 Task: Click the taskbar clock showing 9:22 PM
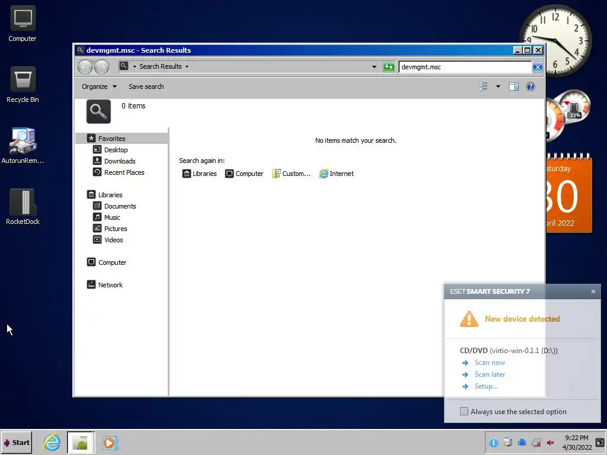pyautogui.click(x=577, y=442)
